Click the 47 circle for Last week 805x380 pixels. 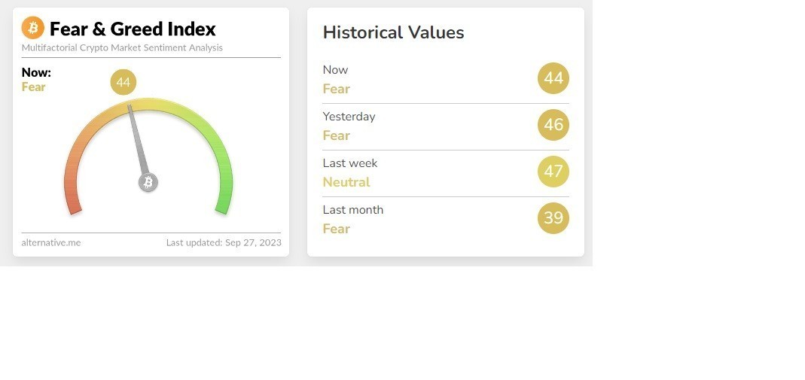553,172
